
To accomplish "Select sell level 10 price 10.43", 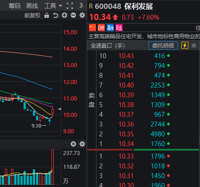I will coord(126,56).
